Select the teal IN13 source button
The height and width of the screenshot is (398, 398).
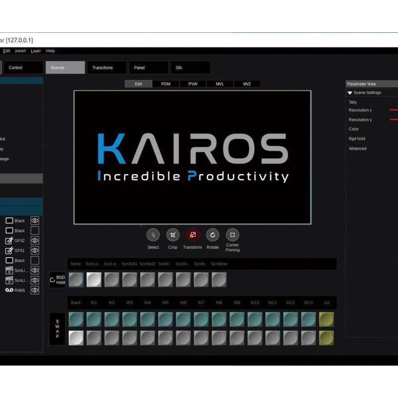tap(308, 319)
